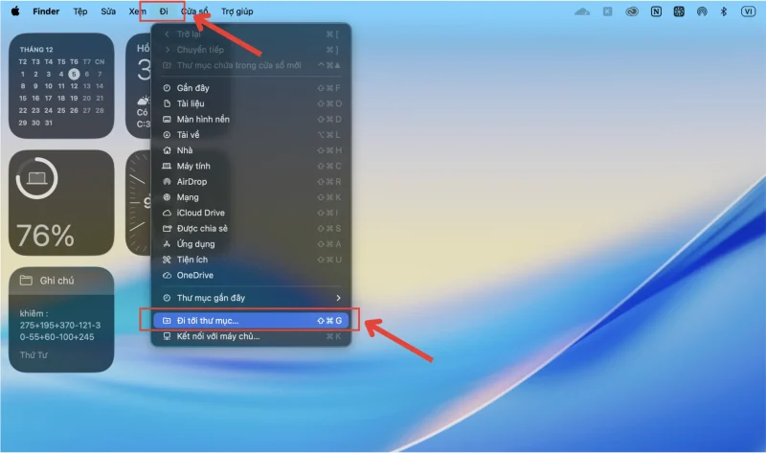Click the monitor icon beside Kết nối với máy chủ
Viewport: 766px width, 453px height.
[167, 336]
